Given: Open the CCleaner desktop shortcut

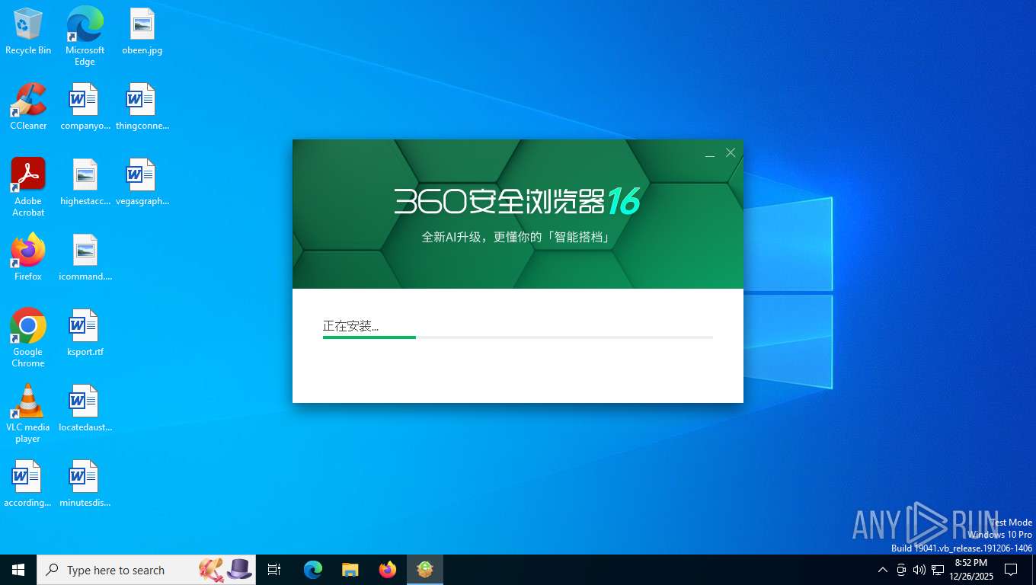Looking at the screenshot, I should coord(28,107).
